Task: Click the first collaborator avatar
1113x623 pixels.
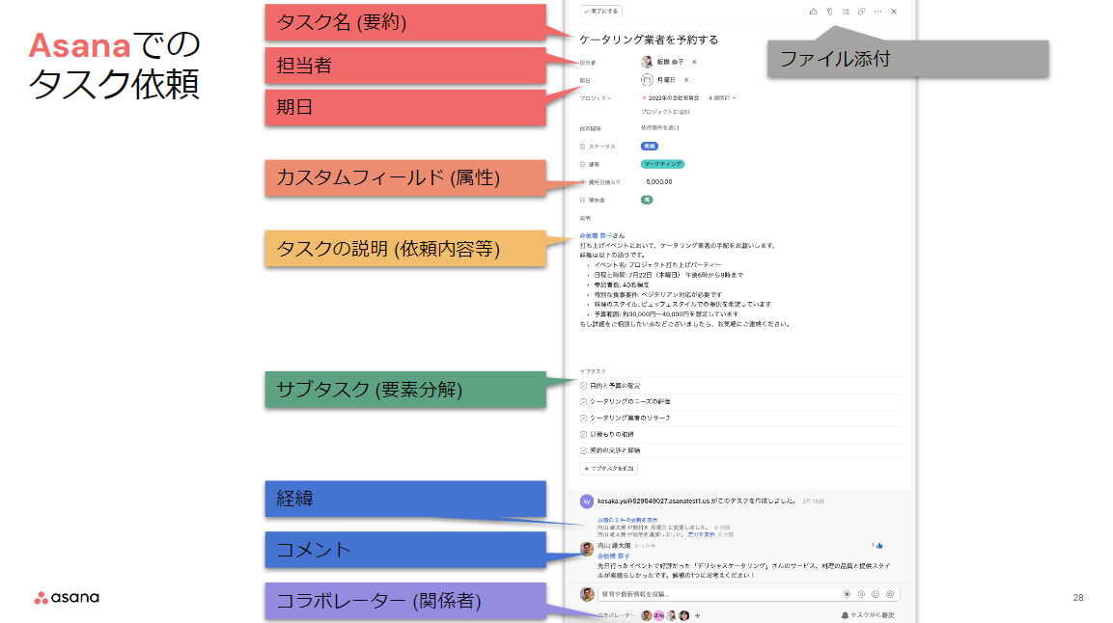Action: pyautogui.click(x=647, y=616)
